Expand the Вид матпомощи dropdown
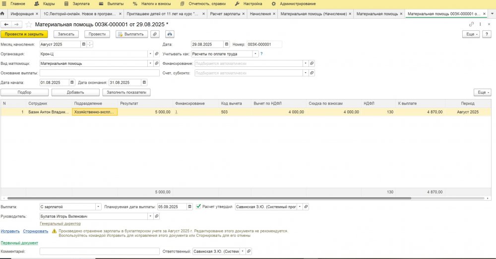This screenshot has height=259, width=496. (x=150, y=63)
